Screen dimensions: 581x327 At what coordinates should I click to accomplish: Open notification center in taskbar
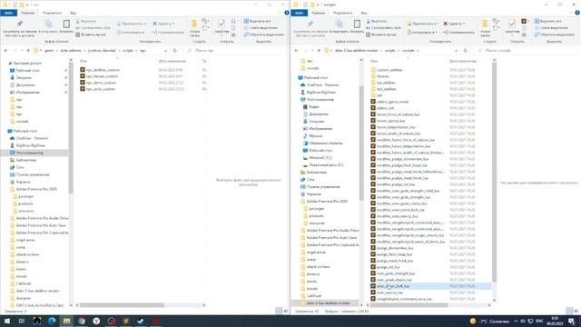(572, 321)
